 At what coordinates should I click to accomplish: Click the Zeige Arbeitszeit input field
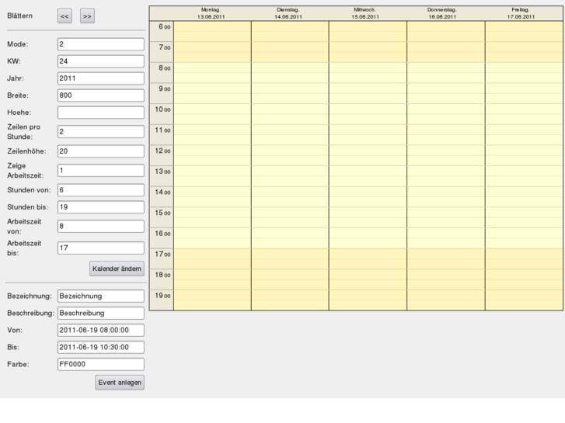[x=101, y=170]
